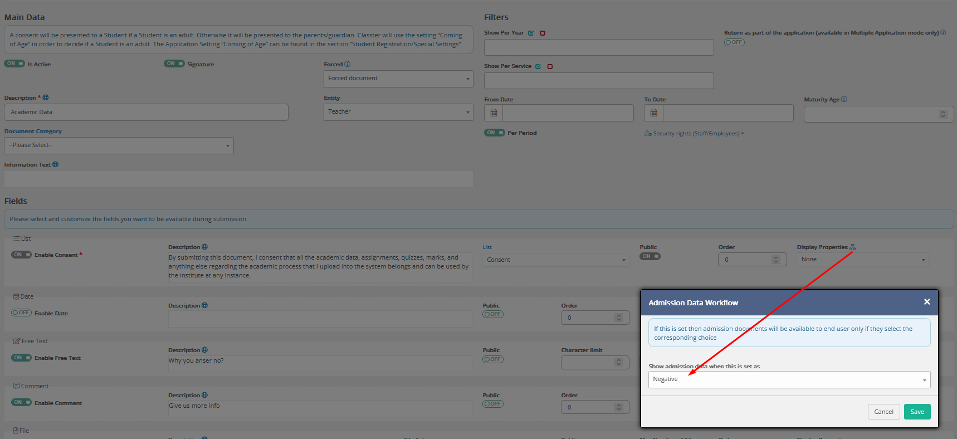Expand Security rights (Staff/Employees) menu
The height and width of the screenshot is (439, 957).
point(694,134)
